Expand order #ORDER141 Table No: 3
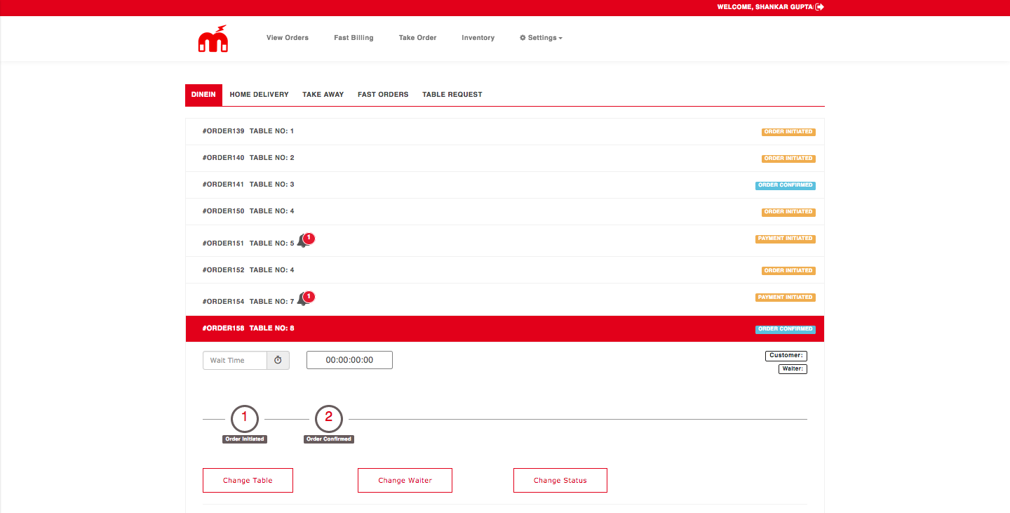This screenshot has width=1010, height=513. pyautogui.click(x=505, y=185)
